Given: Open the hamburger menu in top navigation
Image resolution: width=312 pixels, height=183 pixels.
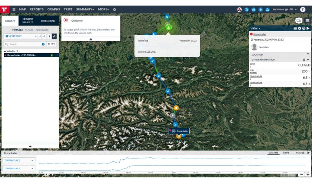Looking at the screenshot, I should point(14,9).
